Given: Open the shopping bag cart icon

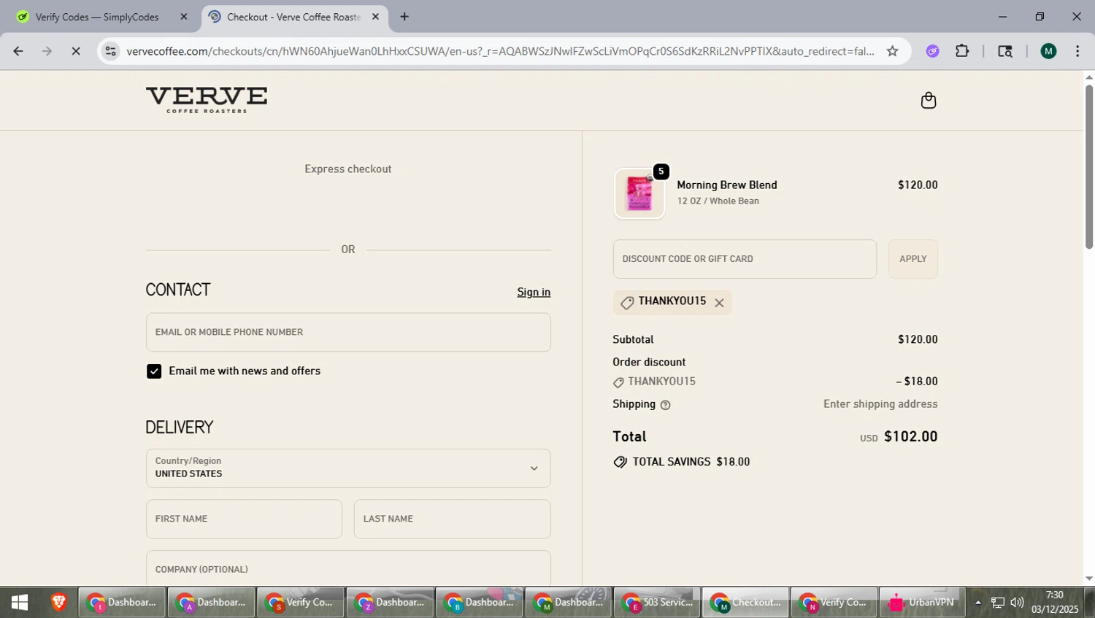Looking at the screenshot, I should tap(928, 100).
